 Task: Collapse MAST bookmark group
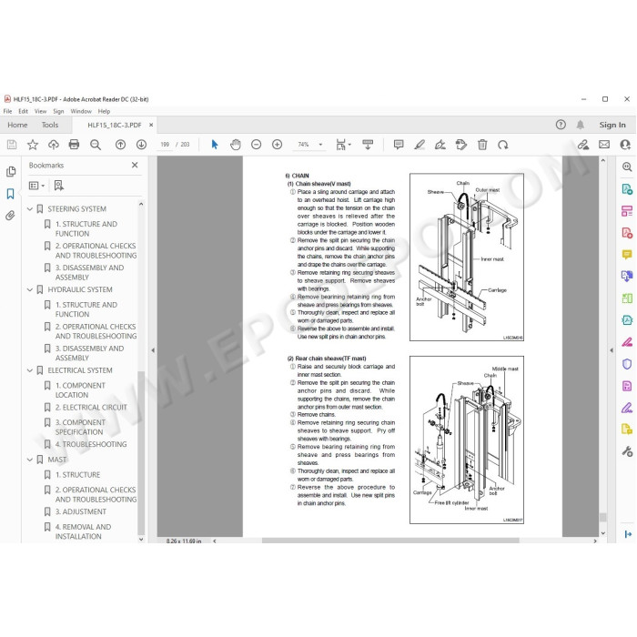30,460
